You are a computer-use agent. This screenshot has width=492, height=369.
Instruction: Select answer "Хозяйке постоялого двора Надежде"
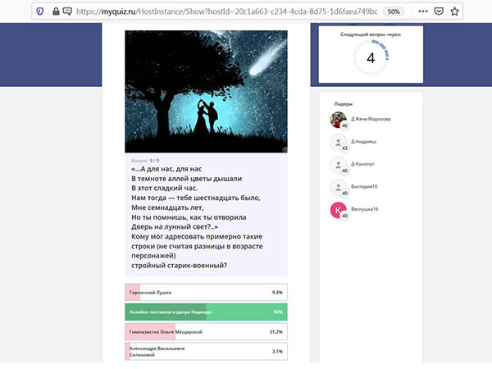(x=205, y=312)
